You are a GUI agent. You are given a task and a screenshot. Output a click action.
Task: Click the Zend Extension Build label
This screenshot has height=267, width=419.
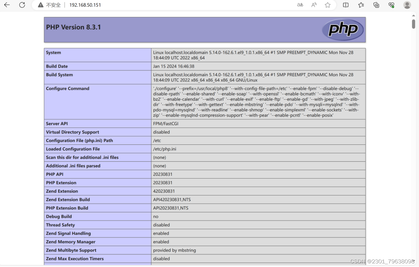click(x=68, y=200)
